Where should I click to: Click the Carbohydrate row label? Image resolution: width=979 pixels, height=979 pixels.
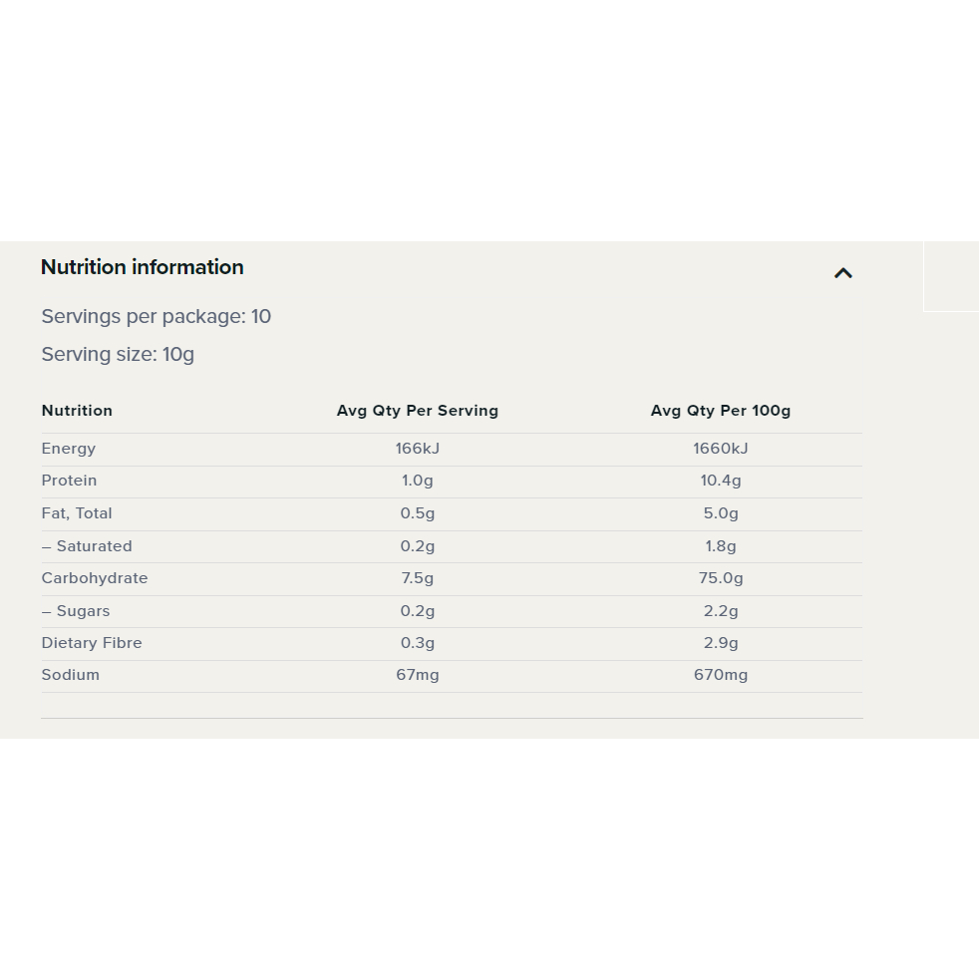(95, 578)
